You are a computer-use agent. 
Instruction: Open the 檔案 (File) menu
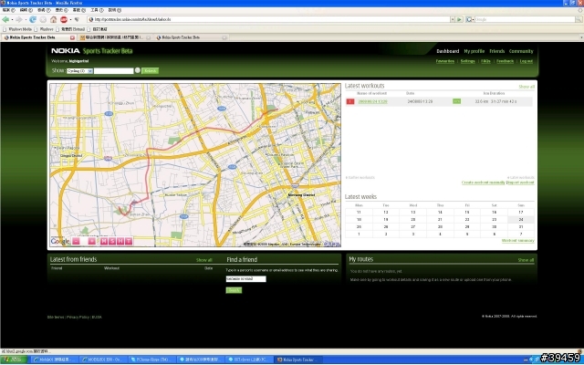pyautogui.click(x=8, y=10)
